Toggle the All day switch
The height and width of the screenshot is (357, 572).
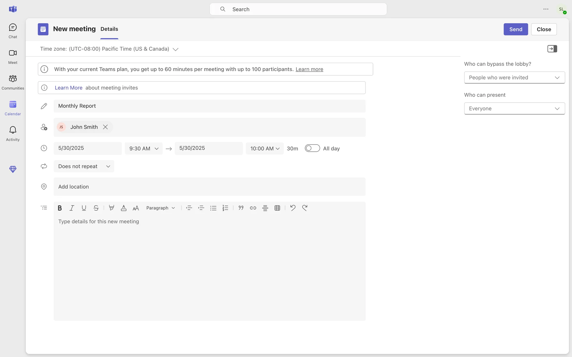click(x=312, y=148)
